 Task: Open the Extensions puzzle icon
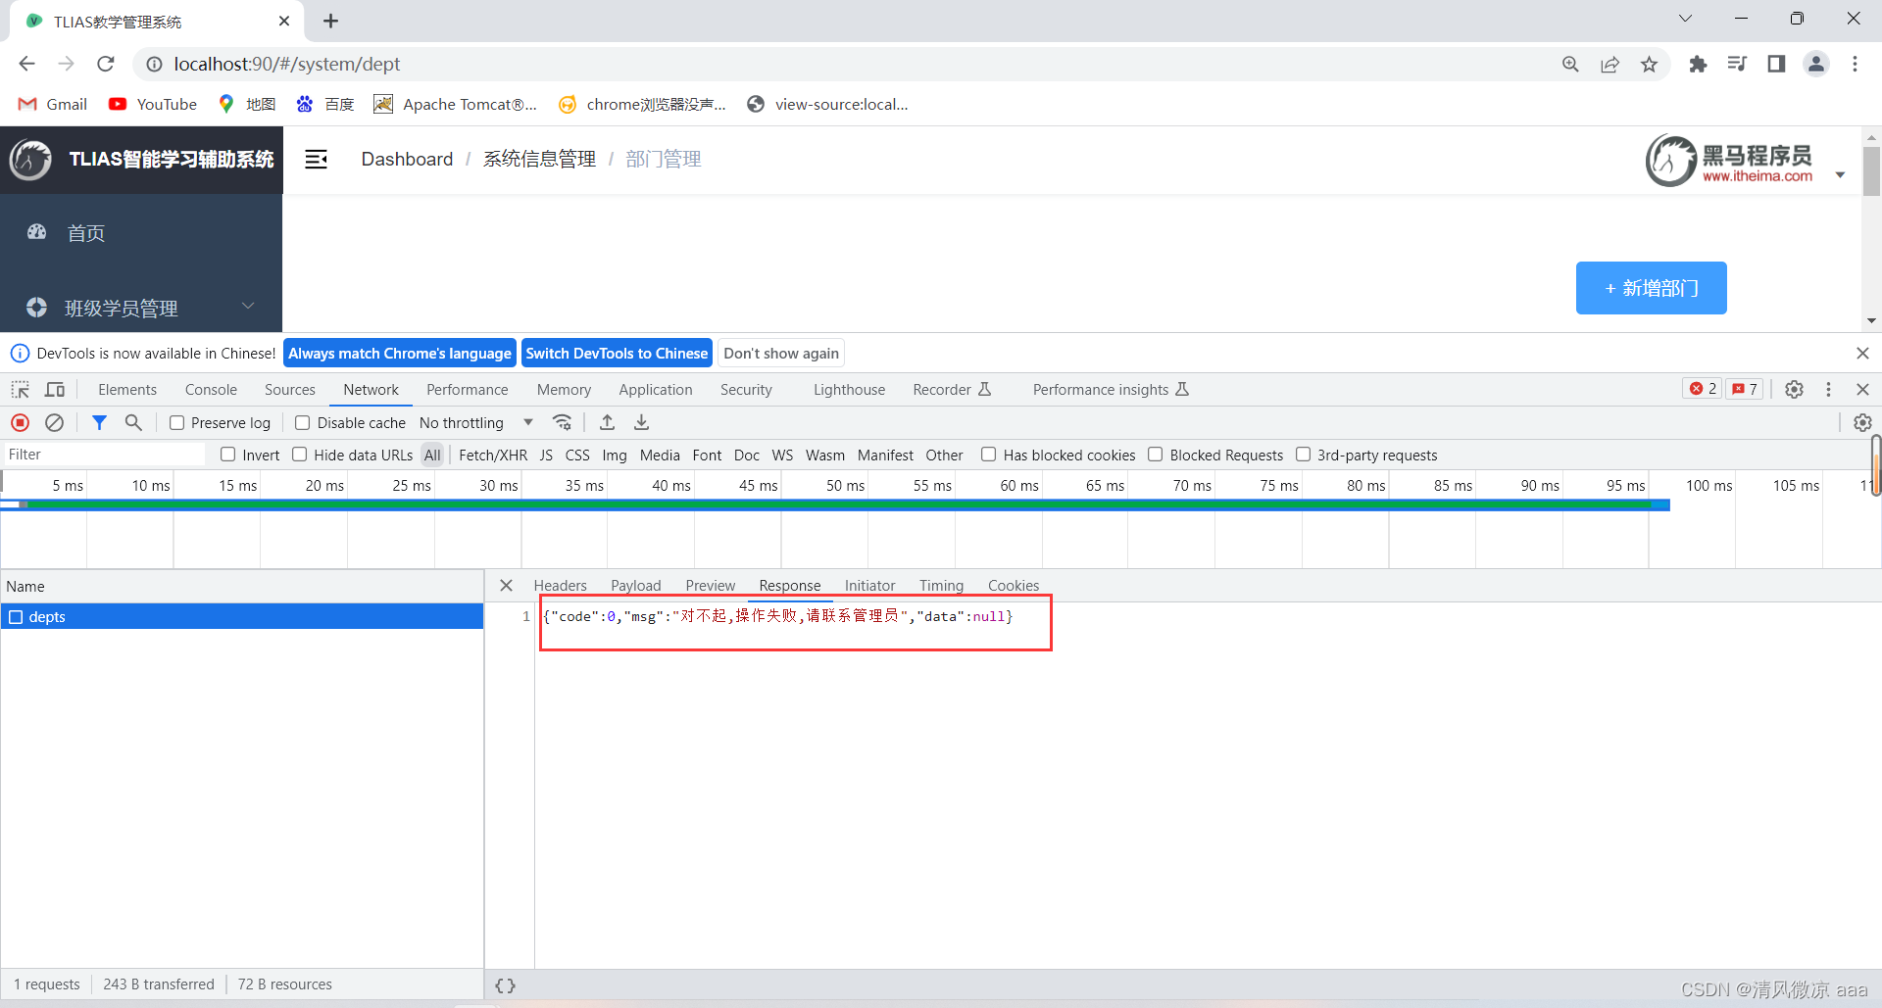pyautogui.click(x=1698, y=64)
